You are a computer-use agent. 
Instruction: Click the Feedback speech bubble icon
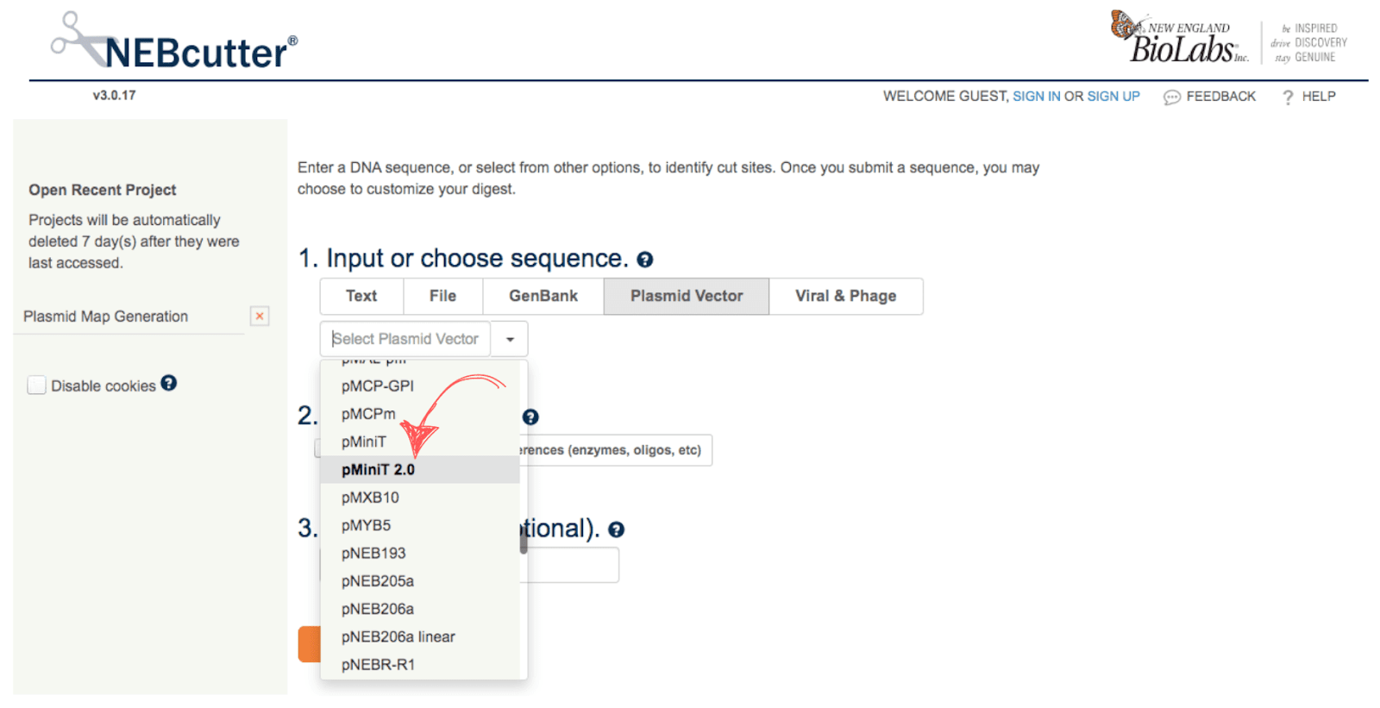(x=1171, y=97)
